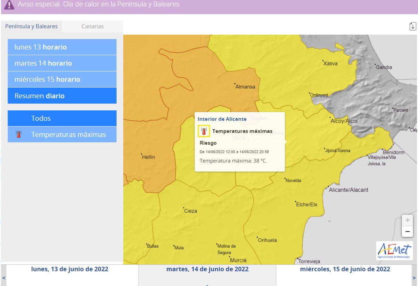418x286 pixels.
Task: Select lunes 13 horario view
Action: pyautogui.click(x=62, y=47)
